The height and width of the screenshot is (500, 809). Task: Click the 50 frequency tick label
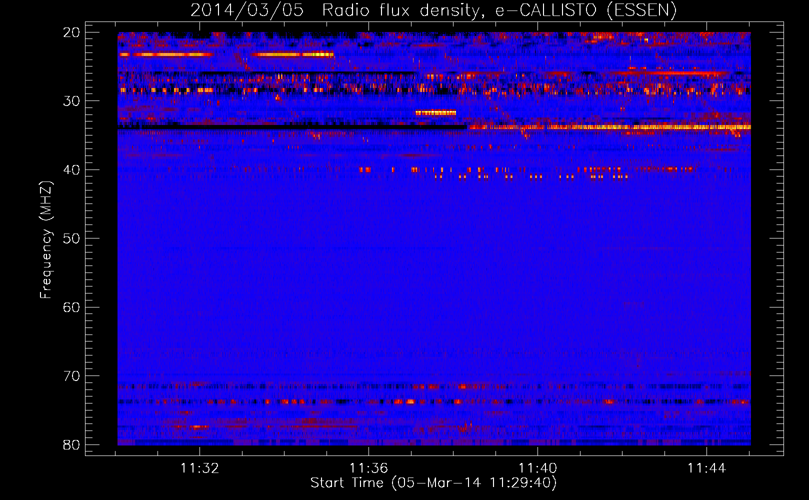71,238
